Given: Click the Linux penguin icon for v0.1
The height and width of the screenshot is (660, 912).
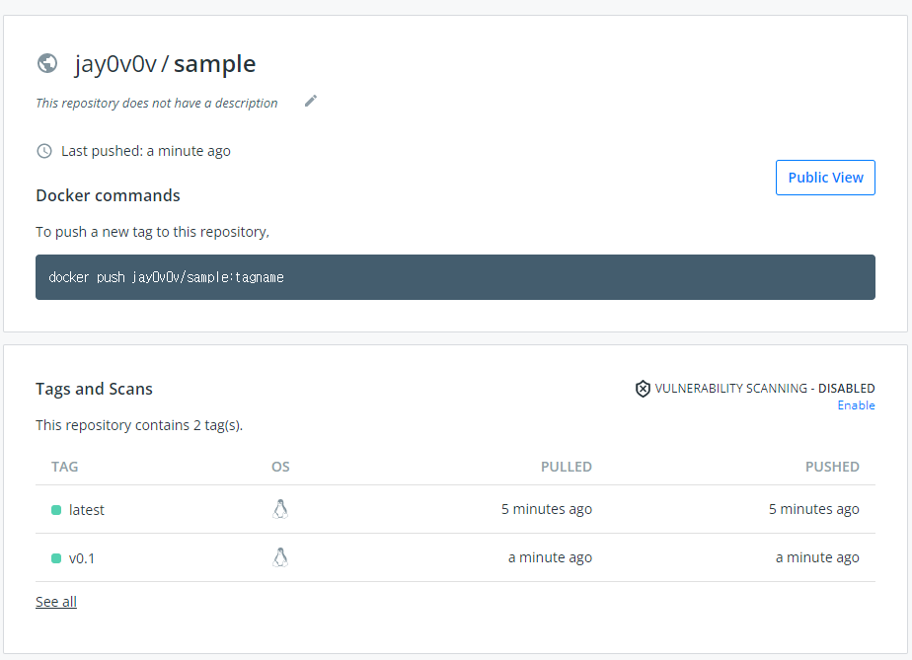Looking at the screenshot, I should 280,557.
